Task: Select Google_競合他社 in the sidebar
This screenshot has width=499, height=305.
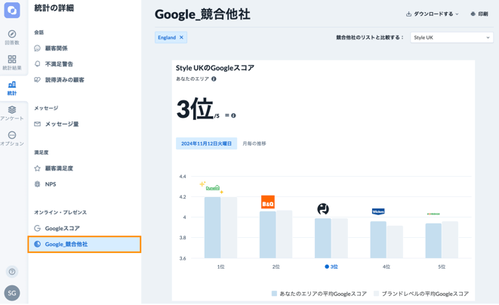Action: [85, 244]
